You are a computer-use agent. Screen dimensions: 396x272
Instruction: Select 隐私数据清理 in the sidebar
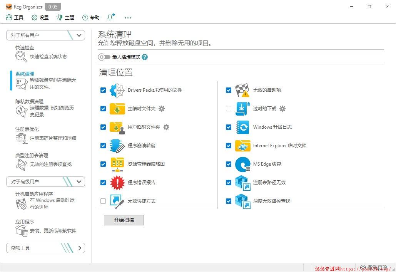tap(45, 108)
